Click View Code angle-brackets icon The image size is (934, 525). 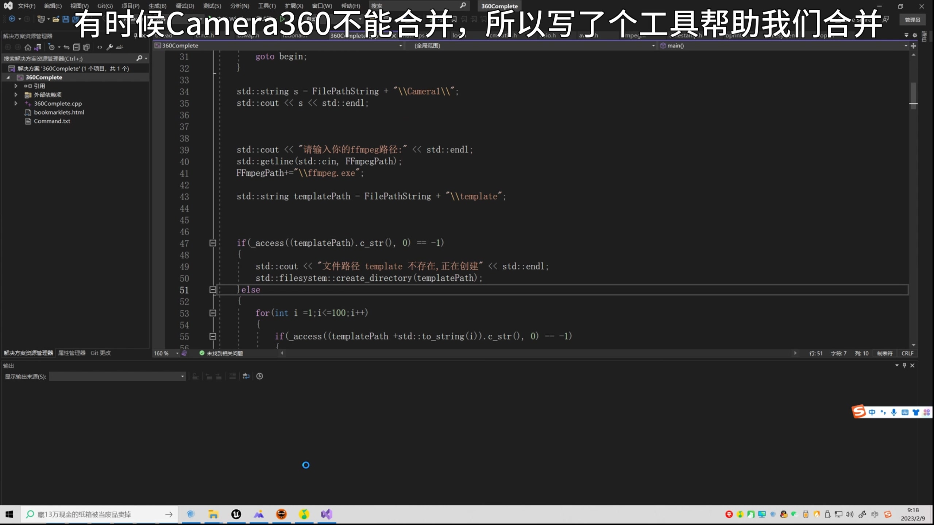(x=100, y=47)
